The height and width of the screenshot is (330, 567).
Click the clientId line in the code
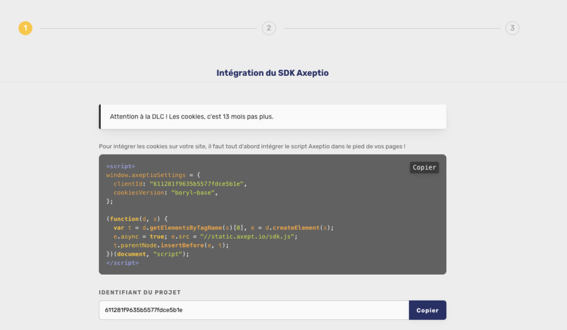point(180,184)
